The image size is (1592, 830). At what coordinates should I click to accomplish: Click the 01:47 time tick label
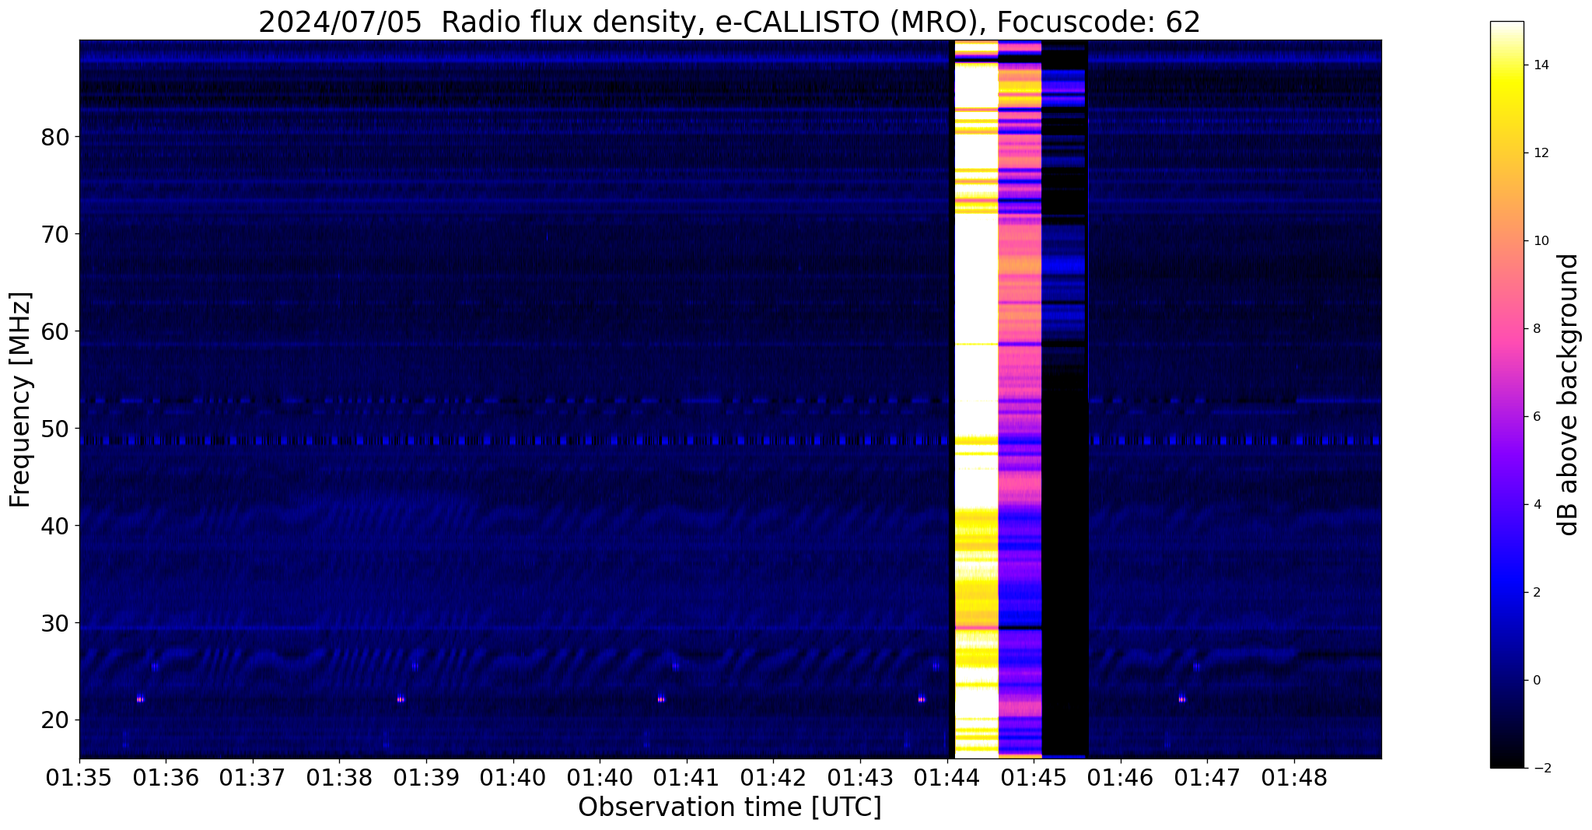(x=1207, y=777)
